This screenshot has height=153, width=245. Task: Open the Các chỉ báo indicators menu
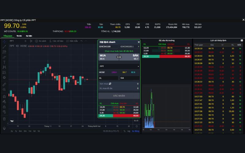56,41
